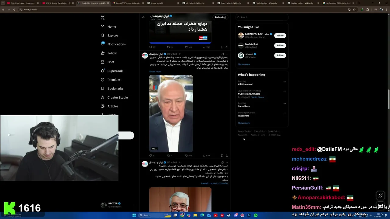The height and width of the screenshot is (219, 390).
Task: Click the browser address bar showing x.com/IranIntl
Action: click(183, 9)
